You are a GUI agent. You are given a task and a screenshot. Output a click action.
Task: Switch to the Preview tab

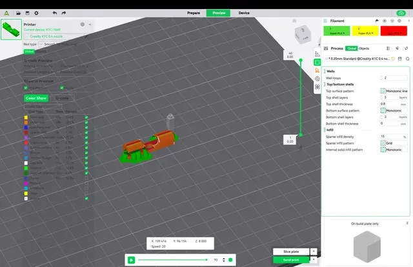point(219,13)
